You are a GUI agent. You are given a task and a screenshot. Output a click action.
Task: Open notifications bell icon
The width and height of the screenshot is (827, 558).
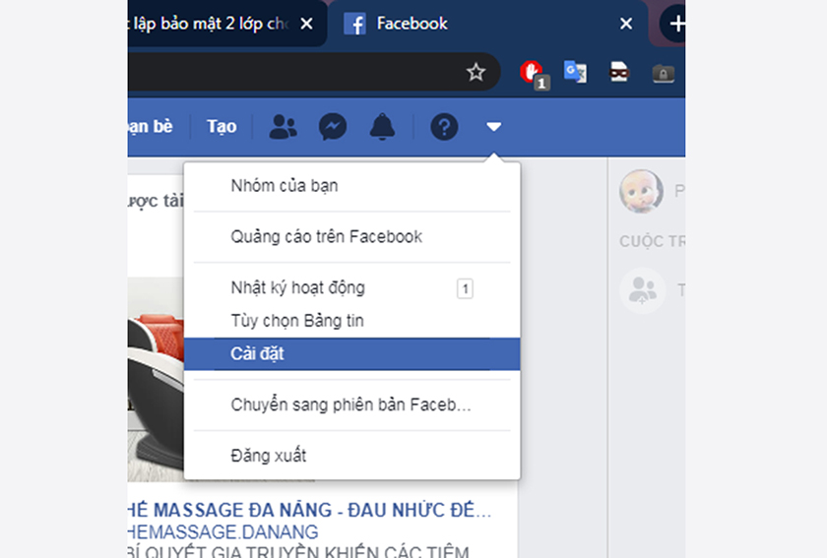[382, 127]
